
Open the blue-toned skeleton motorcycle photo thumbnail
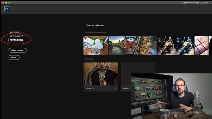click(x=185, y=46)
